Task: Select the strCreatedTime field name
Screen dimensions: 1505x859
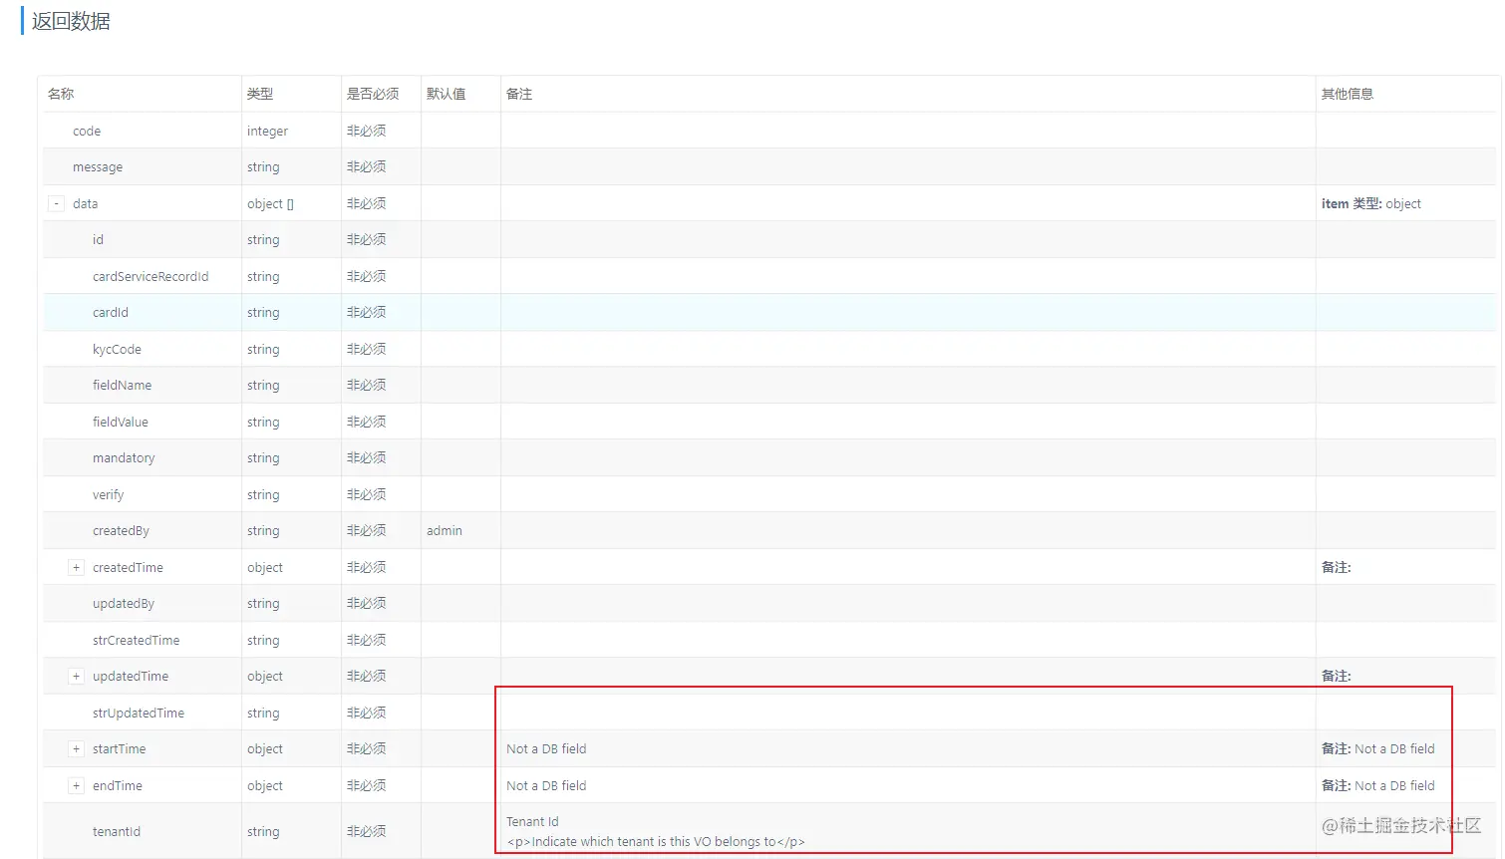Action: point(137,640)
